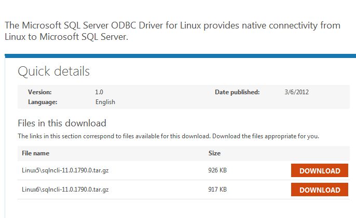Screen dimensions: 356x218
Task: Click the Linux6\sqlncli-11.0.1790.0.tar.gz file name
Action: click(65, 190)
